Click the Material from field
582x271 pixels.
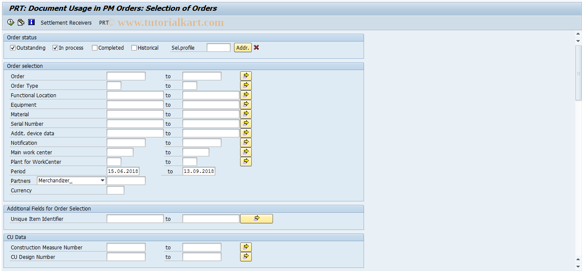pos(135,114)
